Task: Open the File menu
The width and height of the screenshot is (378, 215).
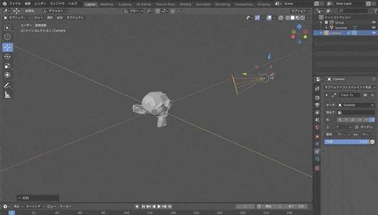Action: pyautogui.click(x=15, y=4)
